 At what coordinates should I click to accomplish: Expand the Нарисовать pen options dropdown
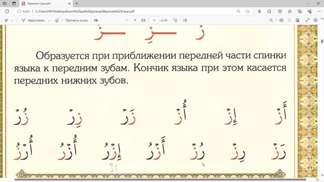(x=49, y=20)
